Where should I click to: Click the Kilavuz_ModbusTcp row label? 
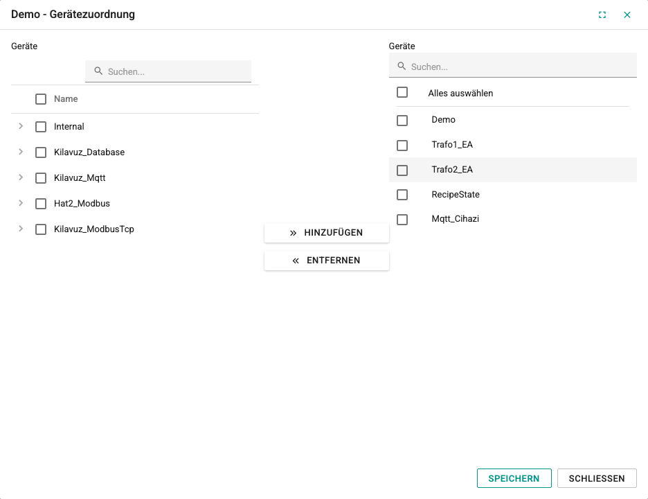pos(94,229)
